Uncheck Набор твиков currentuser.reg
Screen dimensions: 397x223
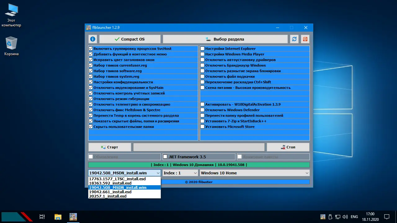coord(91,65)
